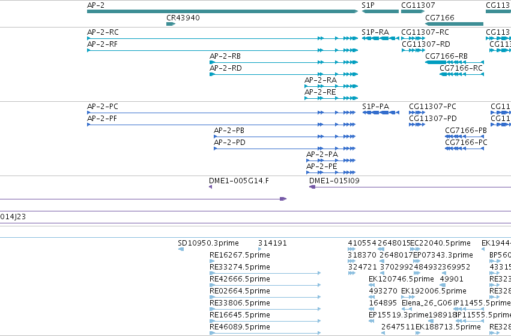Select protein AP-2-PB

click(x=285, y=137)
